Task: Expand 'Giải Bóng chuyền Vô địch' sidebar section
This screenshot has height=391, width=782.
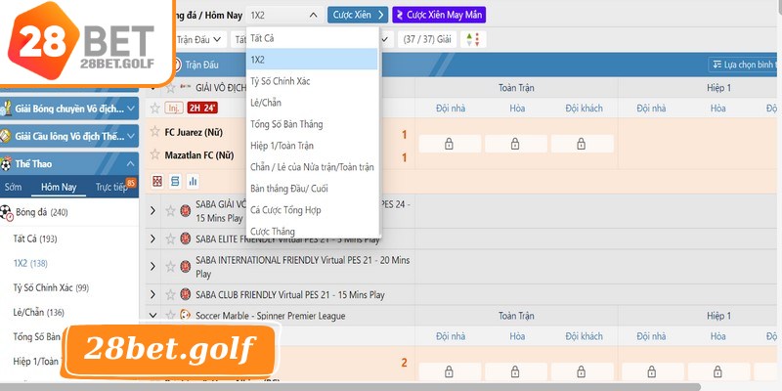Action: point(69,109)
